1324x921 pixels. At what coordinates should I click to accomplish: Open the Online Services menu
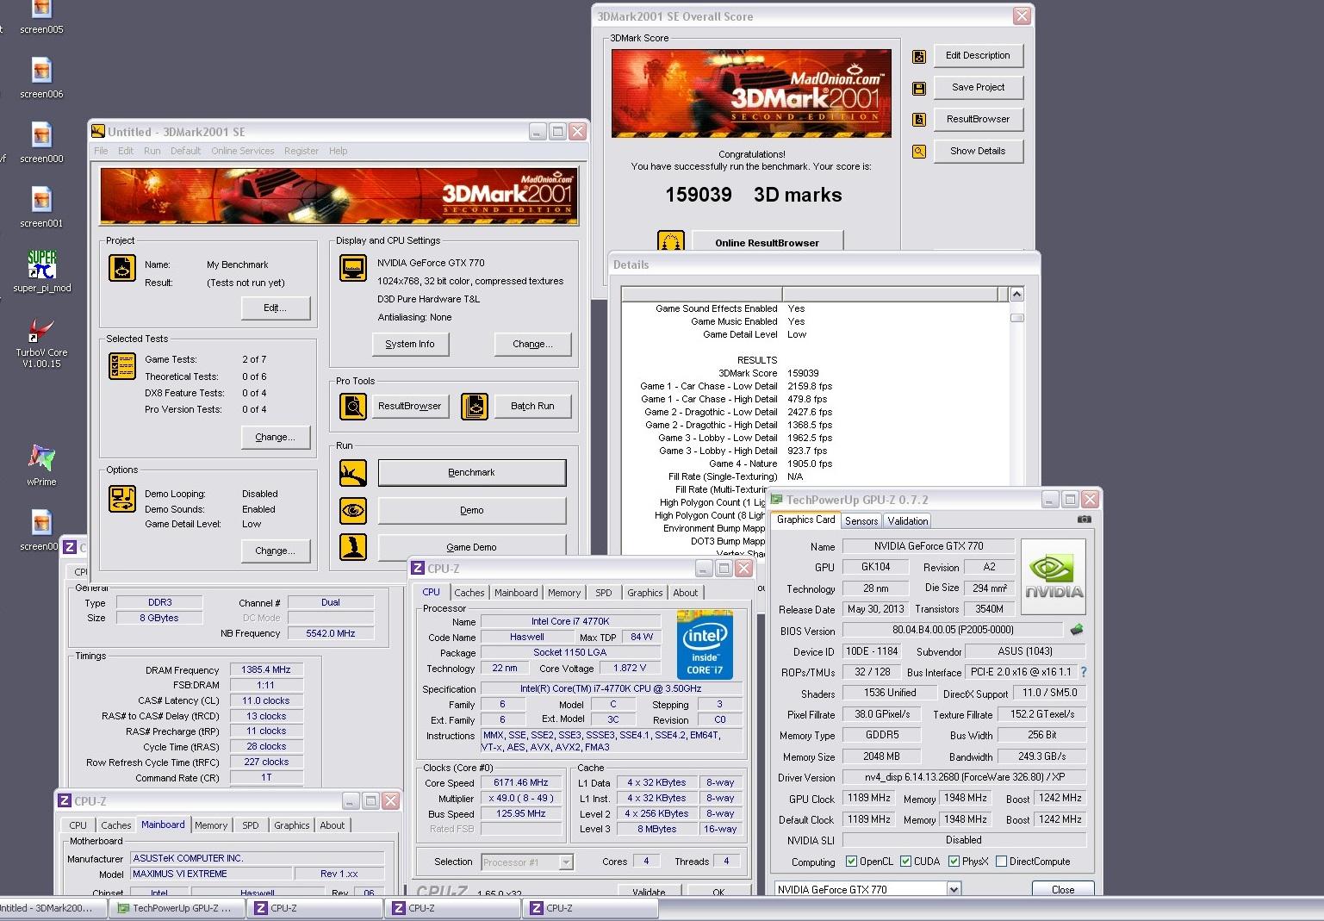[x=243, y=151]
